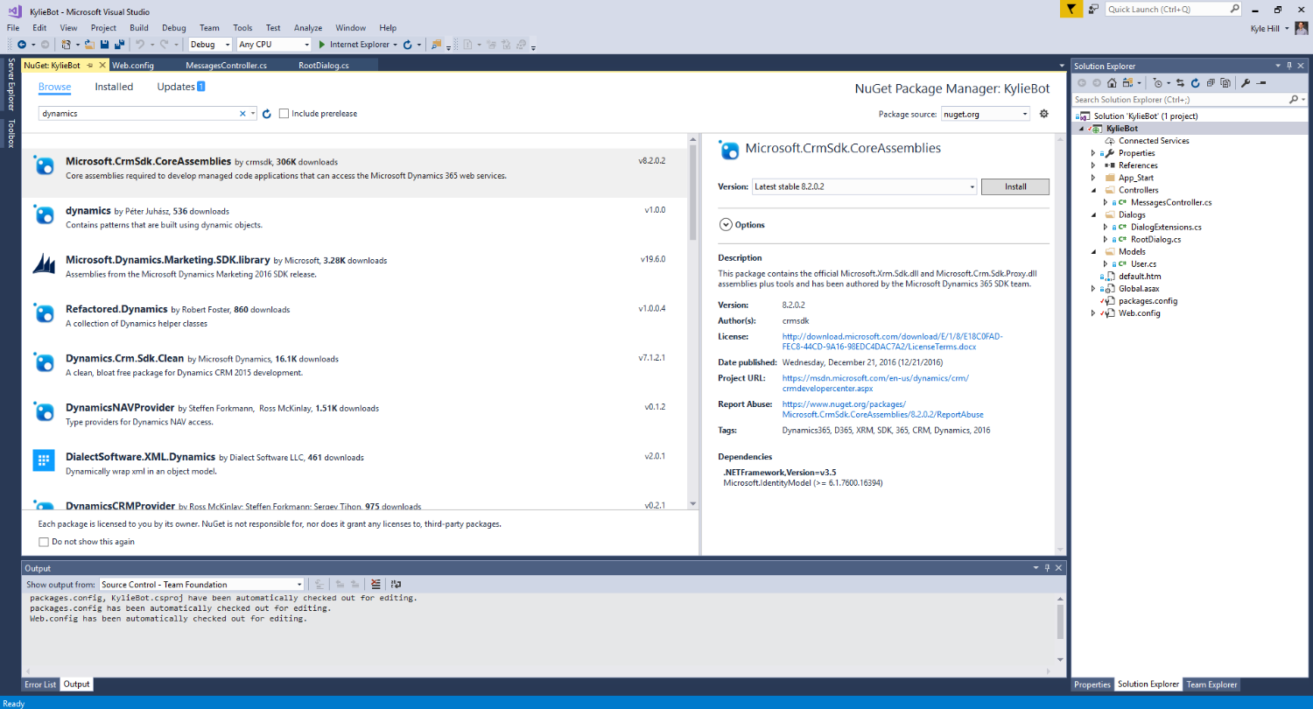Expand the App_Start folder node
This screenshot has height=709, width=1313.
pos(1093,178)
